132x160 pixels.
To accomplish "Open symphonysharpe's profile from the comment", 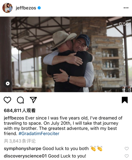I will coord(22,149).
